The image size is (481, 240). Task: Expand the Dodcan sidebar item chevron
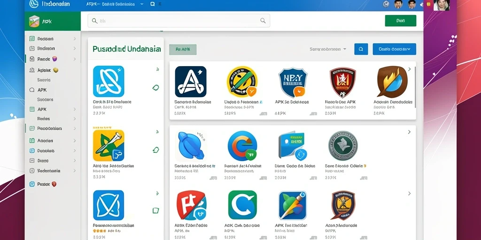coord(75,39)
